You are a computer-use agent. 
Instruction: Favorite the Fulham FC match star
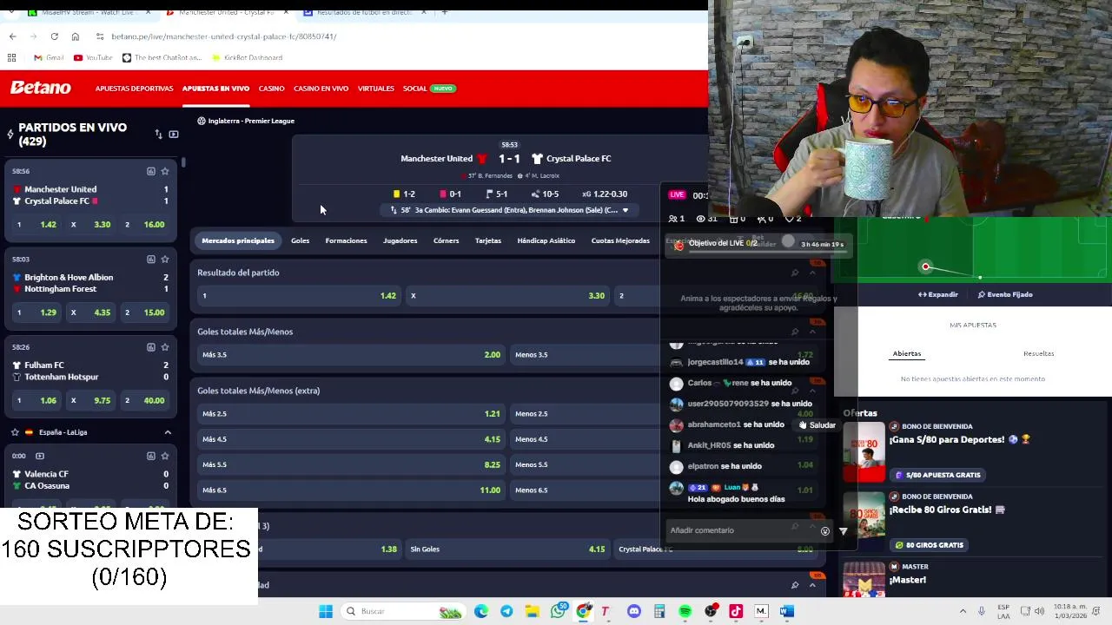pos(165,347)
